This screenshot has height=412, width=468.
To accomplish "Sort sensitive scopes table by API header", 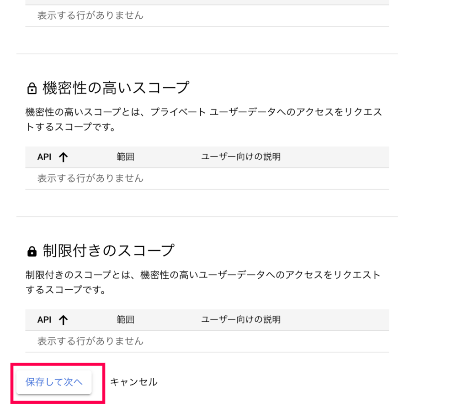I will pyautogui.click(x=44, y=157).
